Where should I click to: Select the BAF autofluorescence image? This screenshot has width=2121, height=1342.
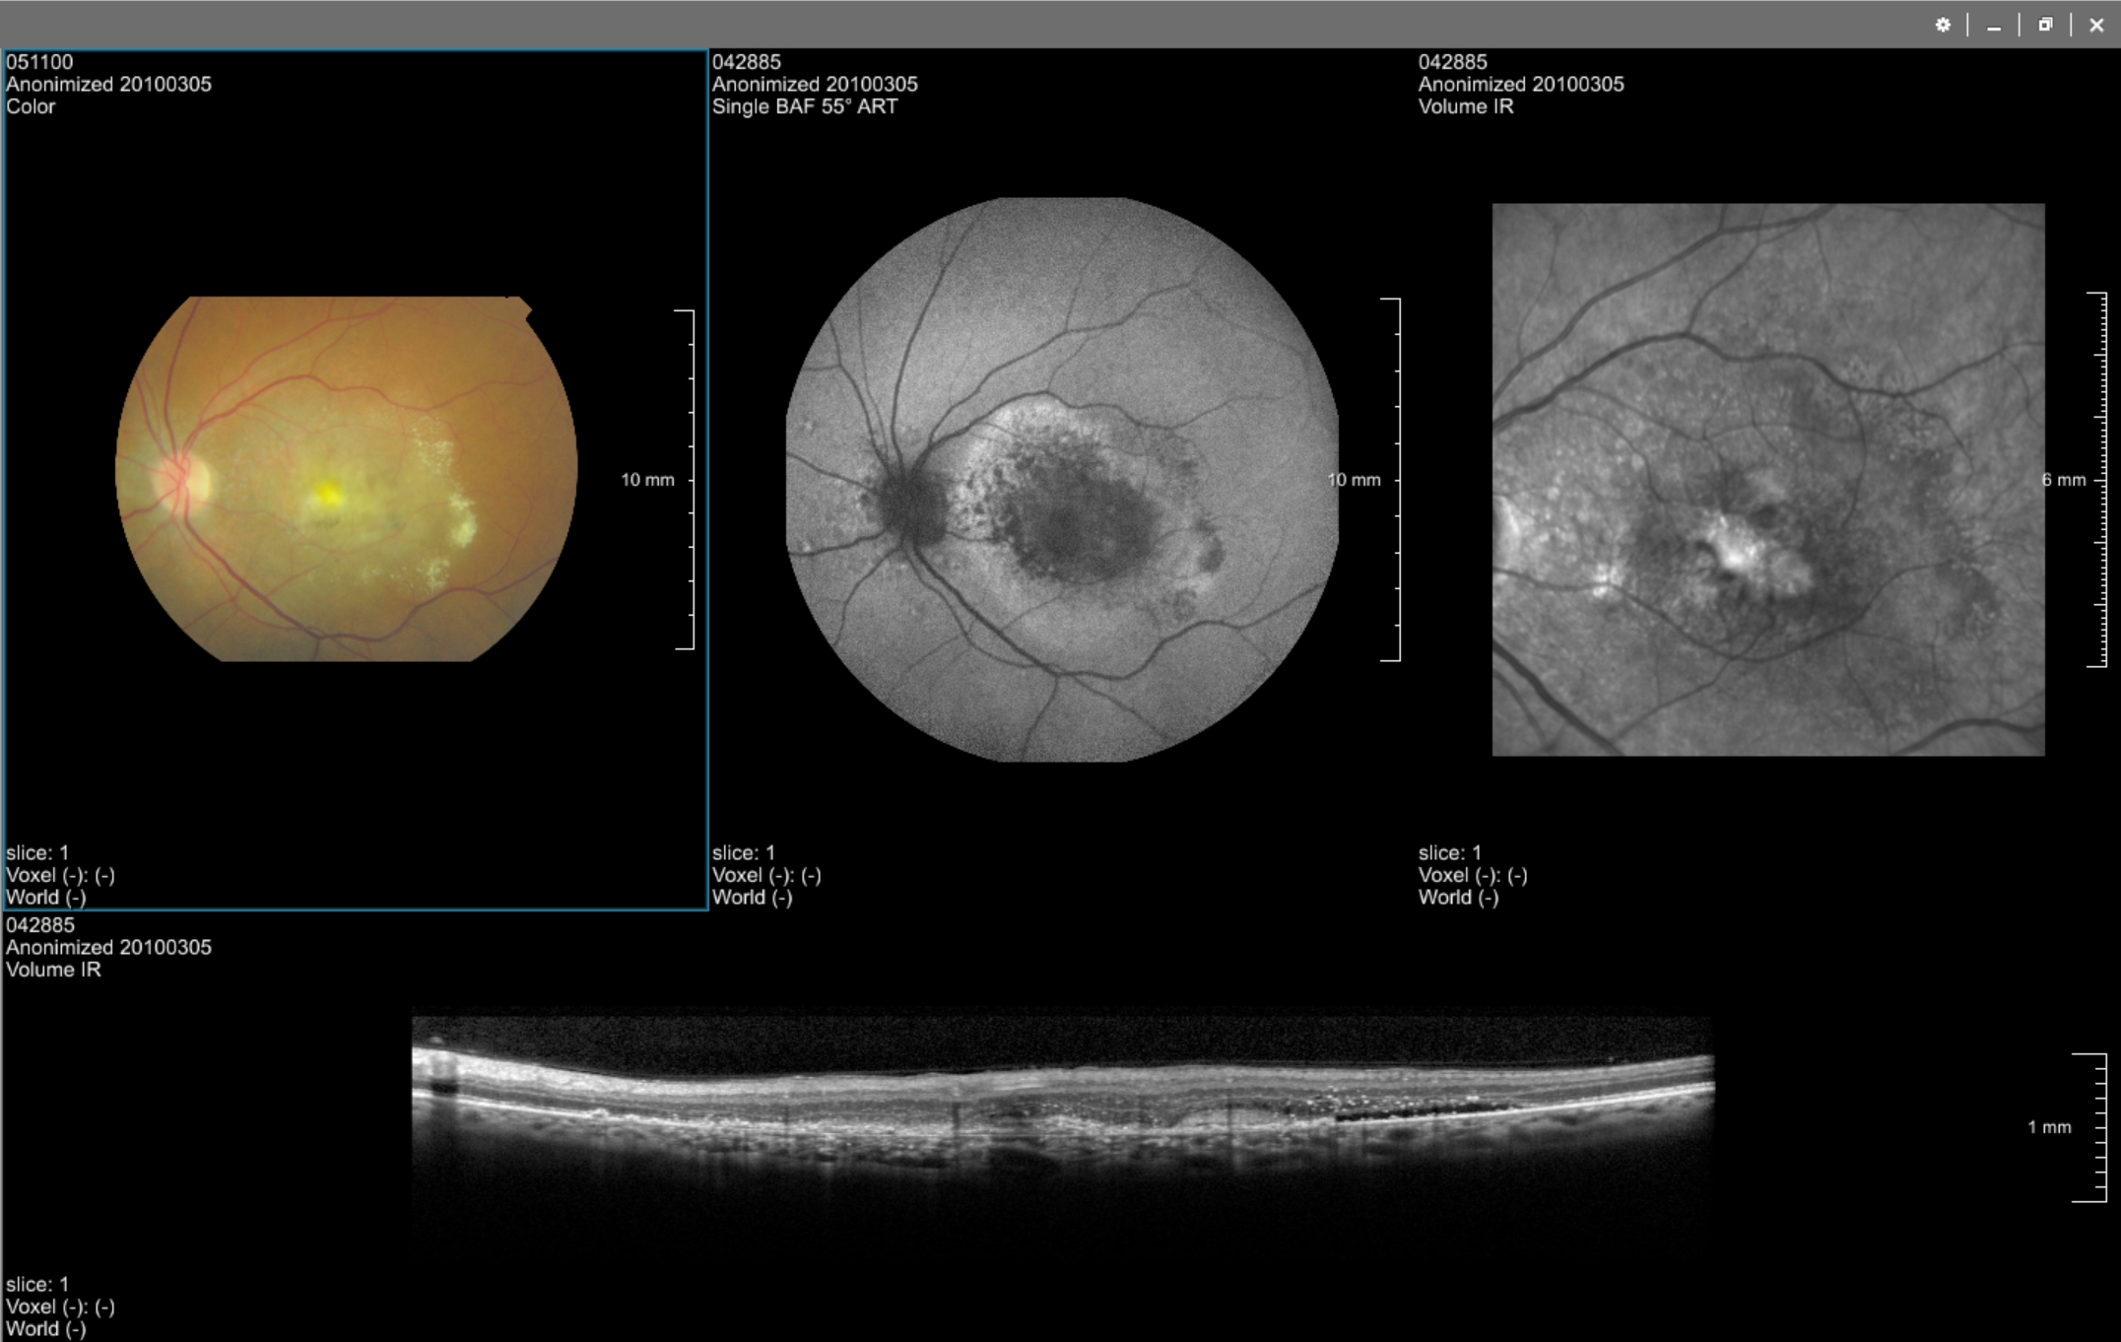(x=1062, y=480)
